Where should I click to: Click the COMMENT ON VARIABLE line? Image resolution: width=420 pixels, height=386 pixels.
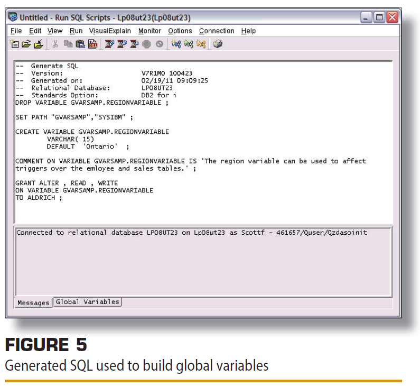(190, 161)
